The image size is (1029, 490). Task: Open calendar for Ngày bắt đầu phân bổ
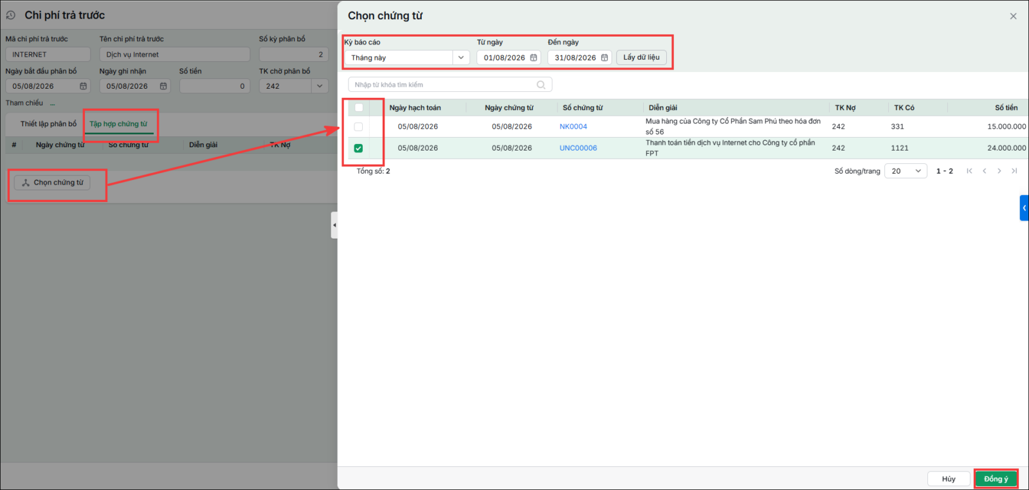pyautogui.click(x=83, y=86)
